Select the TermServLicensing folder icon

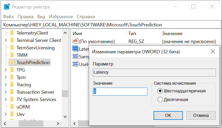[x=12, y=48]
